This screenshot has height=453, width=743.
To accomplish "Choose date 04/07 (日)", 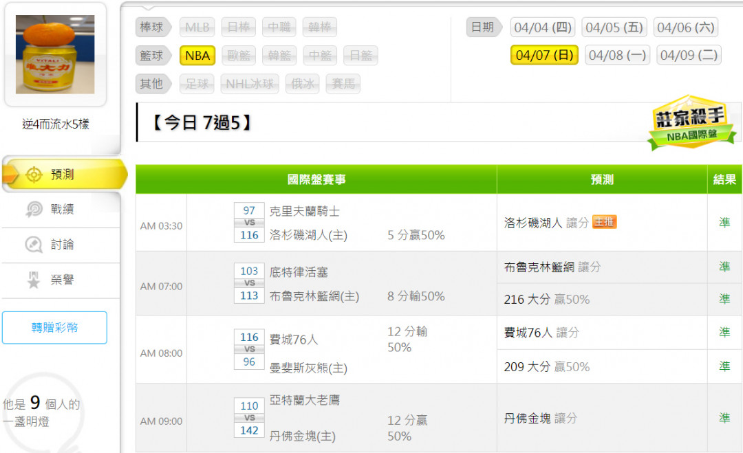I will click(544, 55).
